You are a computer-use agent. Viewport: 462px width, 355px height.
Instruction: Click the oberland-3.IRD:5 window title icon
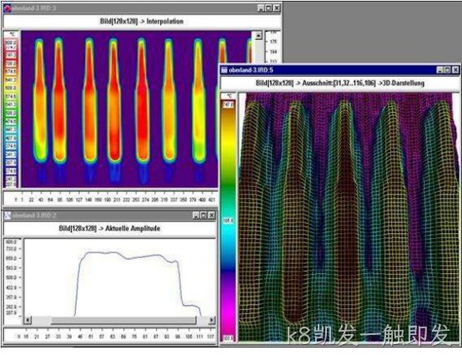coord(224,70)
